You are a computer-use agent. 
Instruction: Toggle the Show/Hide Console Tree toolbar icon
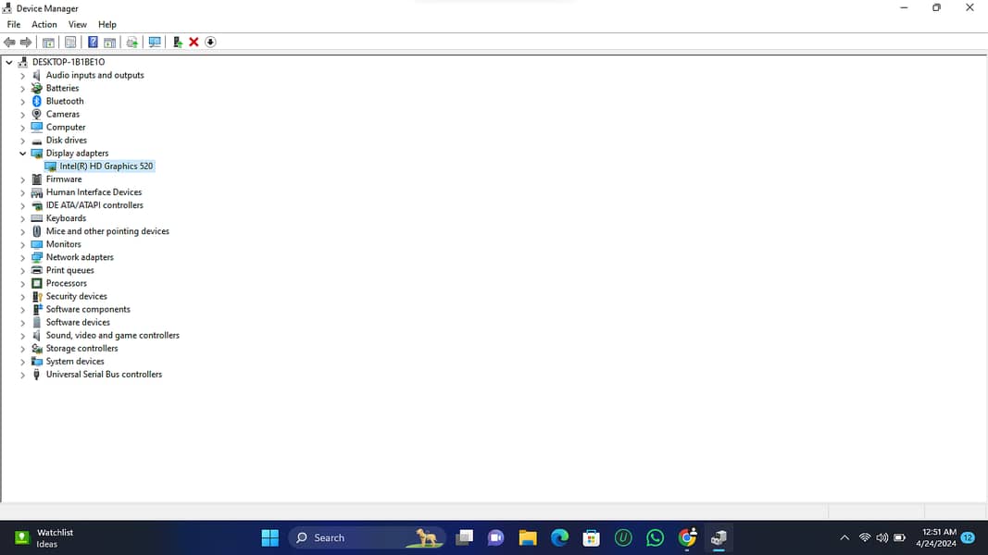[x=48, y=43]
